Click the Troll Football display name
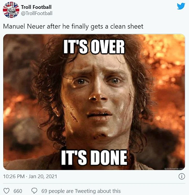189x195 pixels. [36, 7]
